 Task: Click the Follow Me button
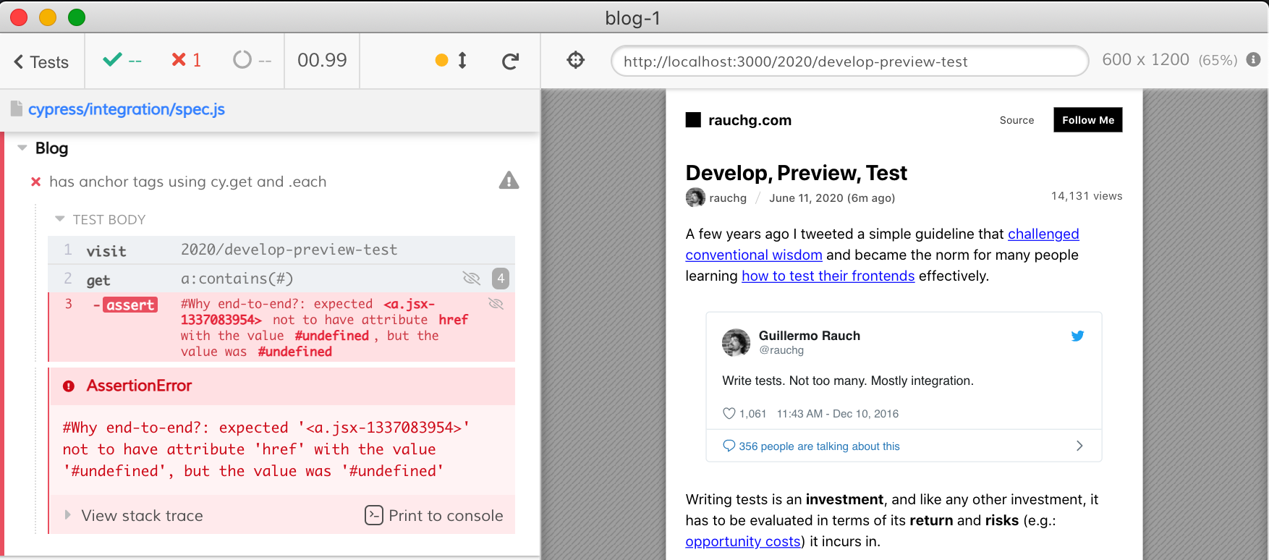click(1088, 120)
